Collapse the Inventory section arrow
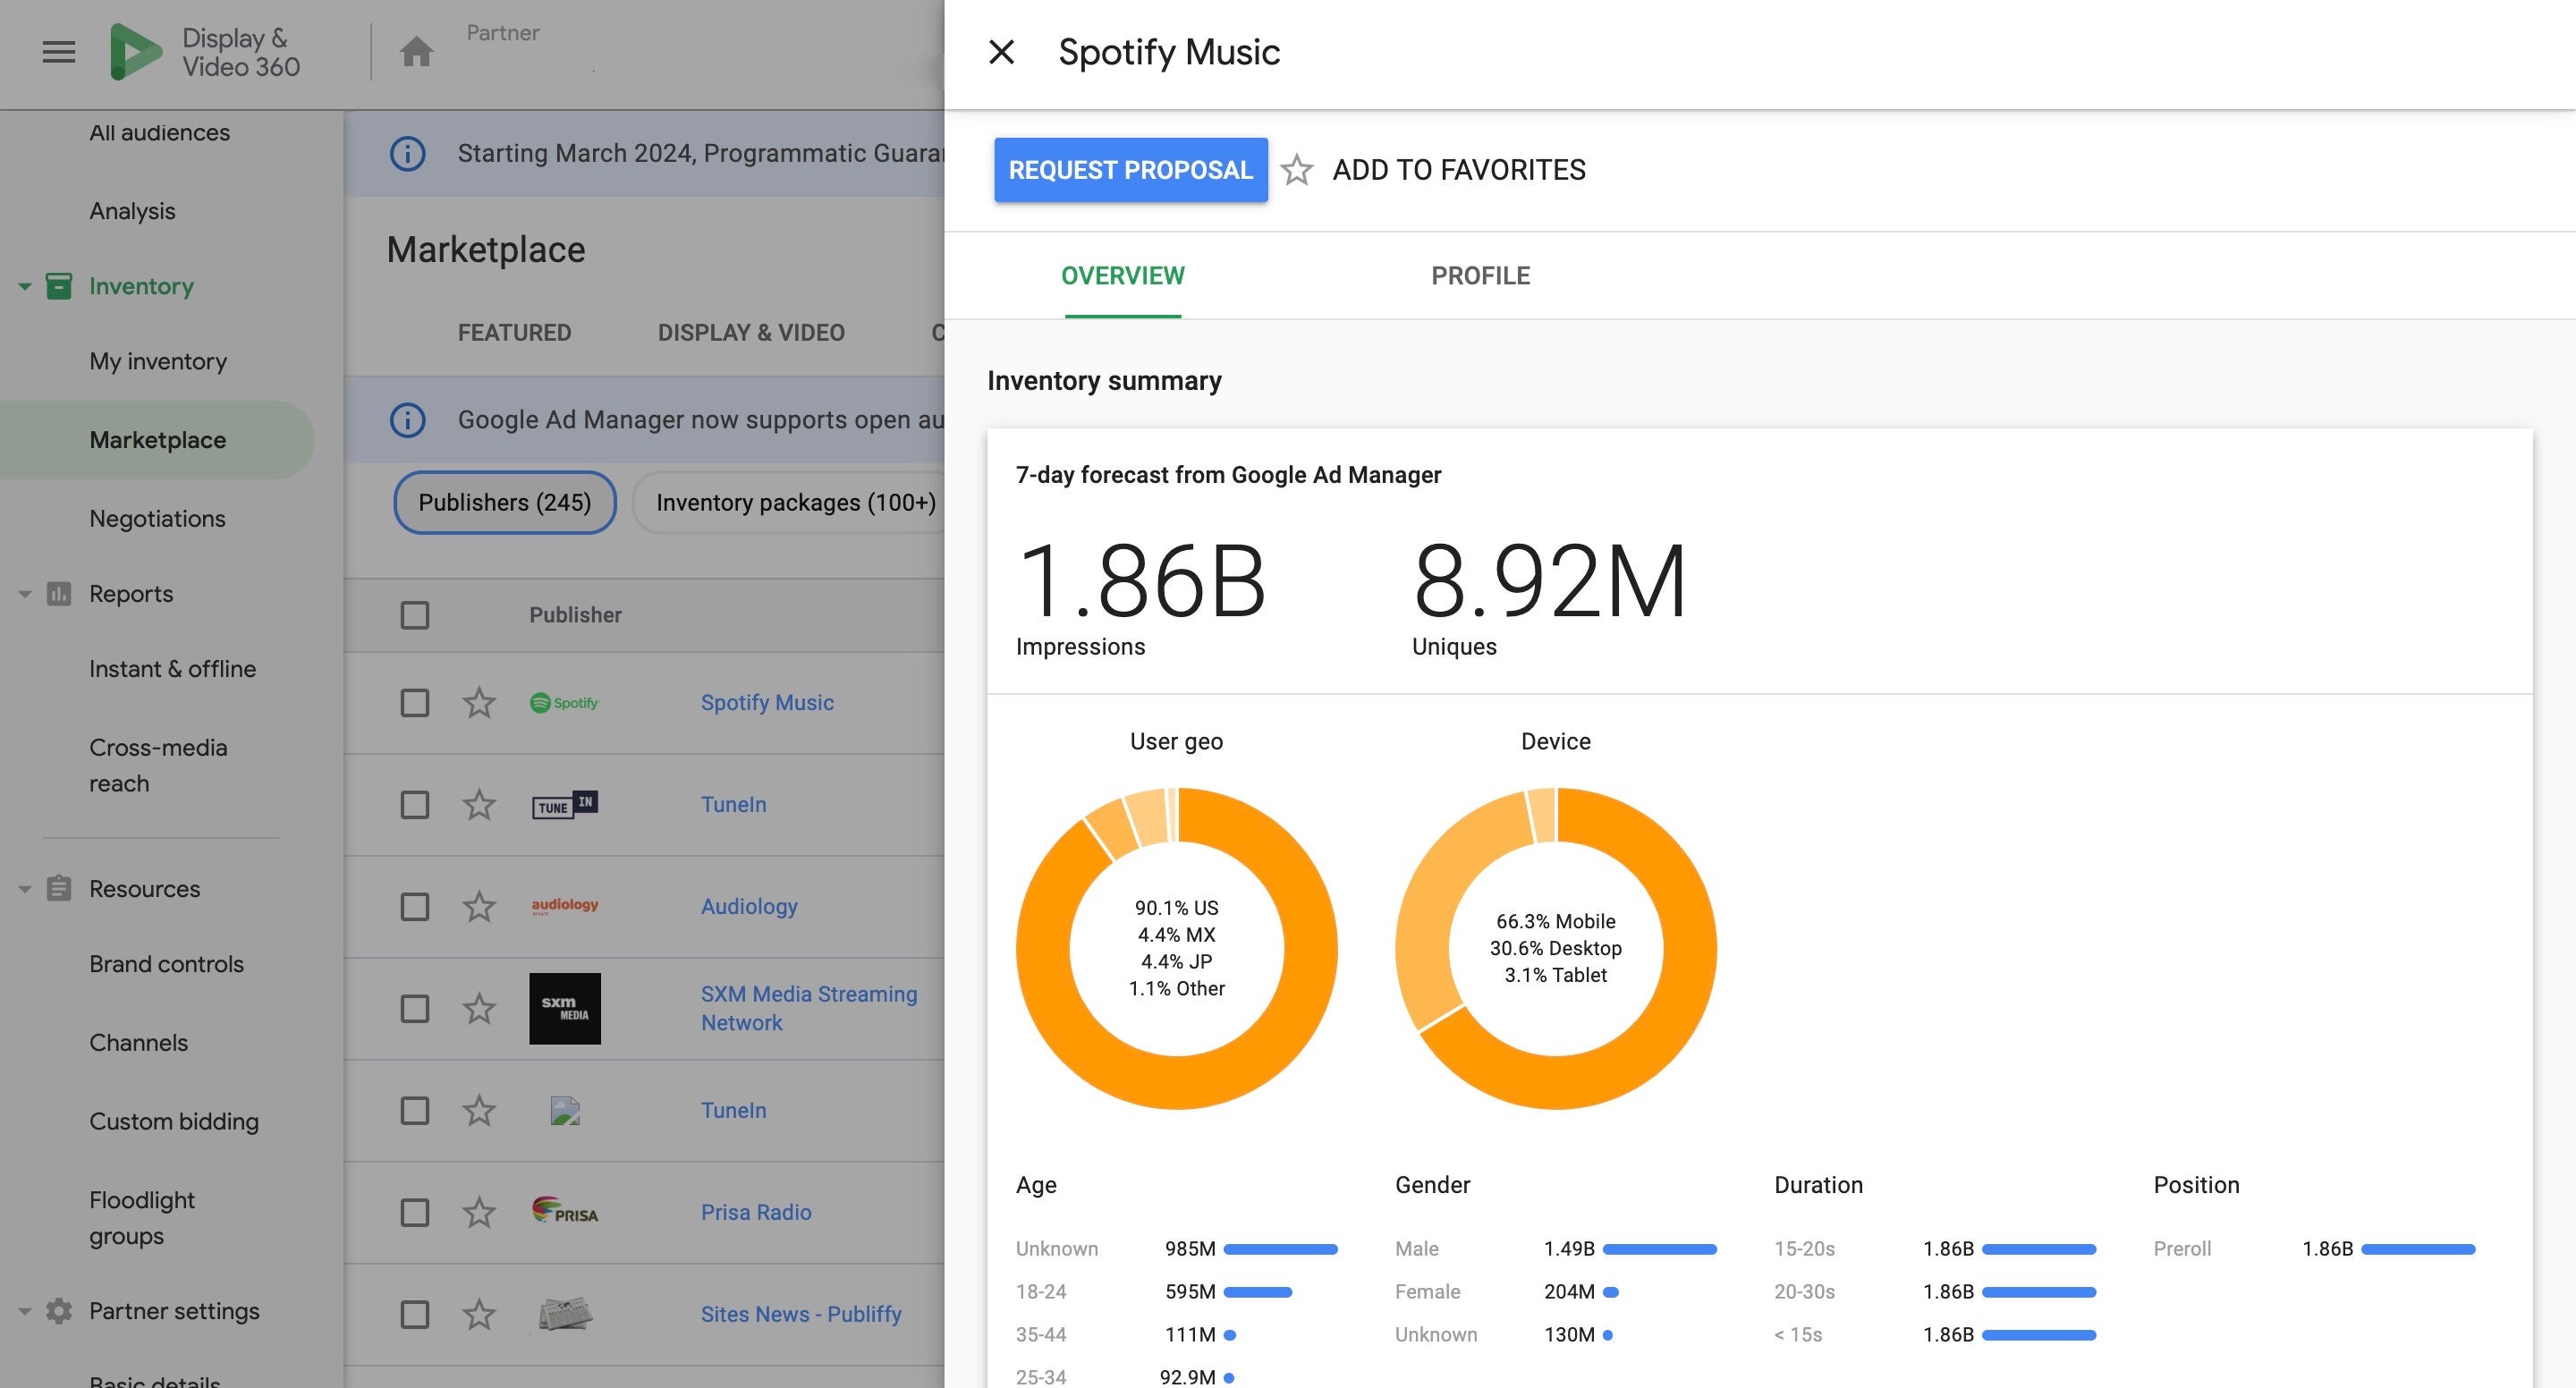 coord(25,287)
